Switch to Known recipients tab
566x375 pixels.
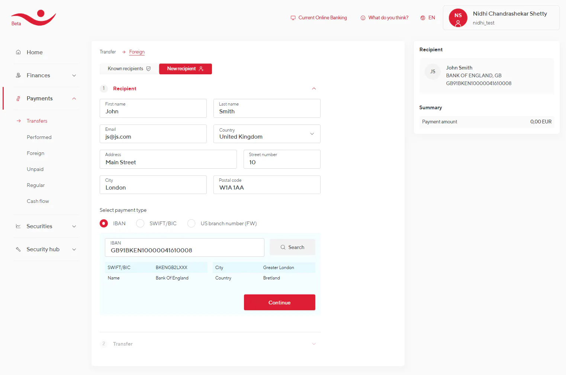[x=129, y=69]
